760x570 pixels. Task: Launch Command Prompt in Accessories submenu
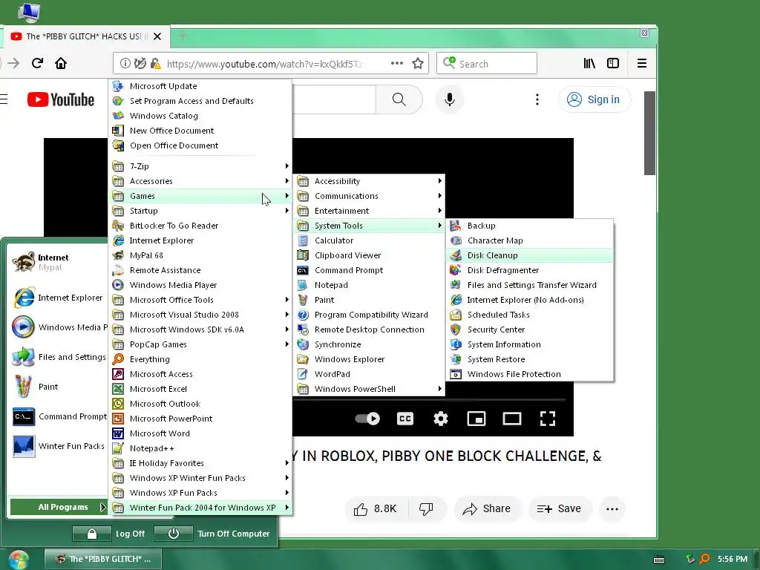tap(369, 270)
